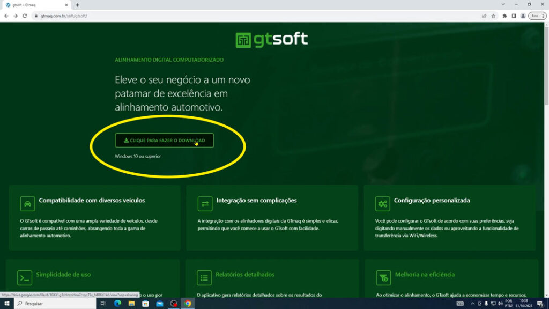This screenshot has height=309, width=549.
Task: Click the heading "Integração sem complicações"
Action: pos(257,201)
